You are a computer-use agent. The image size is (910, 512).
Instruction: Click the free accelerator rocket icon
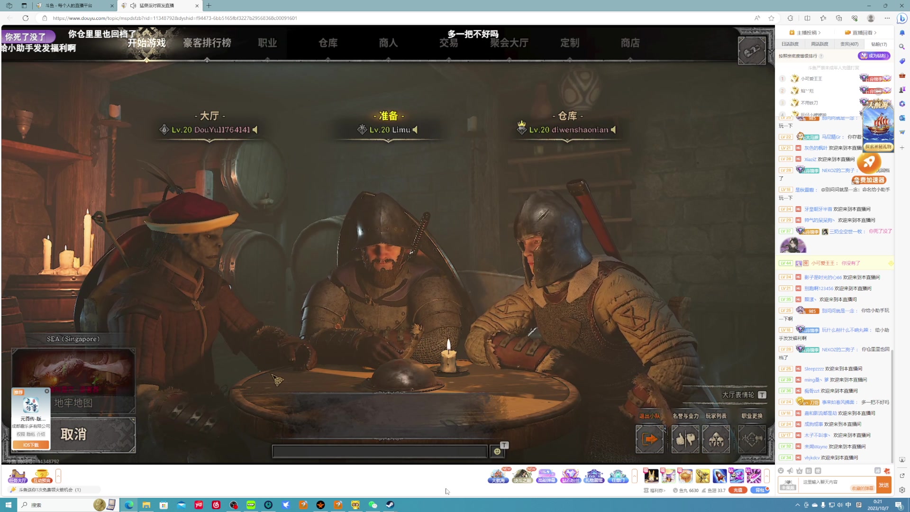(869, 163)
